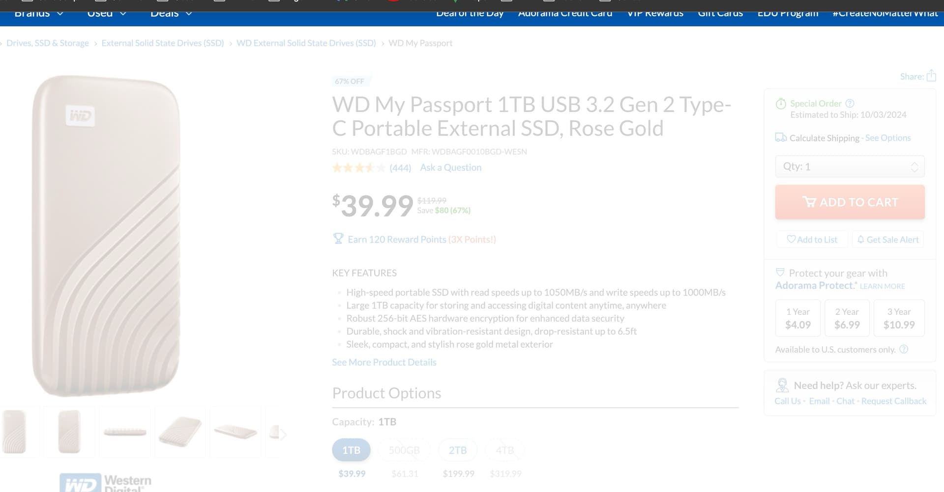Open Deal of the Day
The width and height of the screenshot is (944, 492).
pos(470,13)
